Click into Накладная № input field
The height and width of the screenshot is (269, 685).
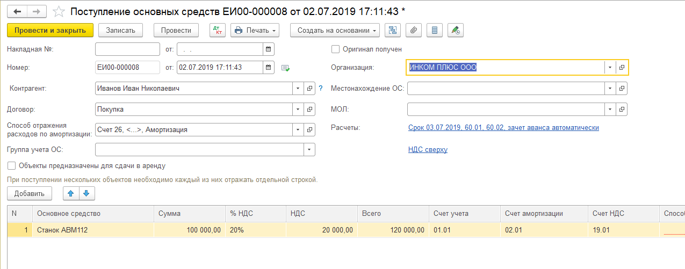click(127, 49)
